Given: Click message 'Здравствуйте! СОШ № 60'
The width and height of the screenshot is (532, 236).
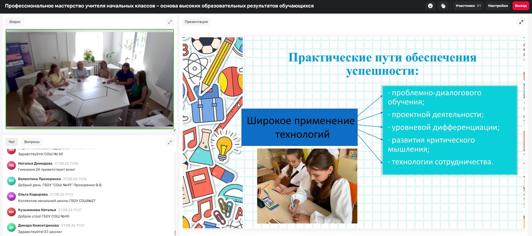Looking at the screenshot, I should click(x=41, y=154).
